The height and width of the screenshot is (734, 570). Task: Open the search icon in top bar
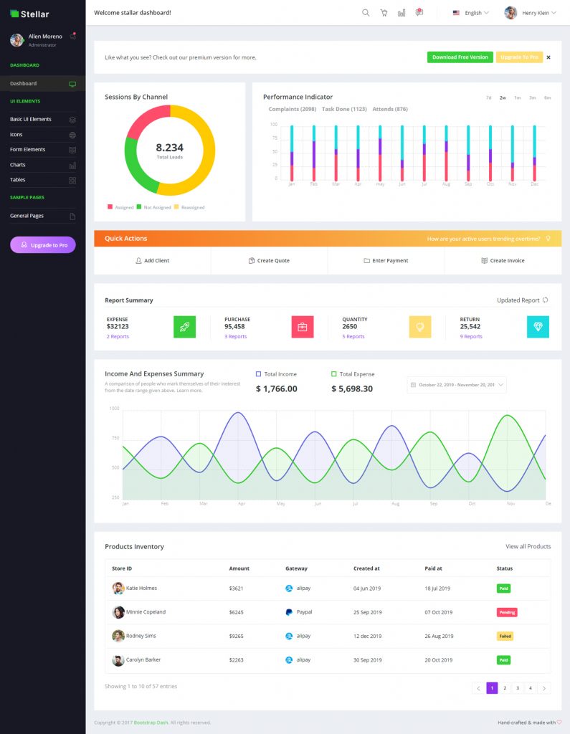pyautogui.click(x=366, y=13)
